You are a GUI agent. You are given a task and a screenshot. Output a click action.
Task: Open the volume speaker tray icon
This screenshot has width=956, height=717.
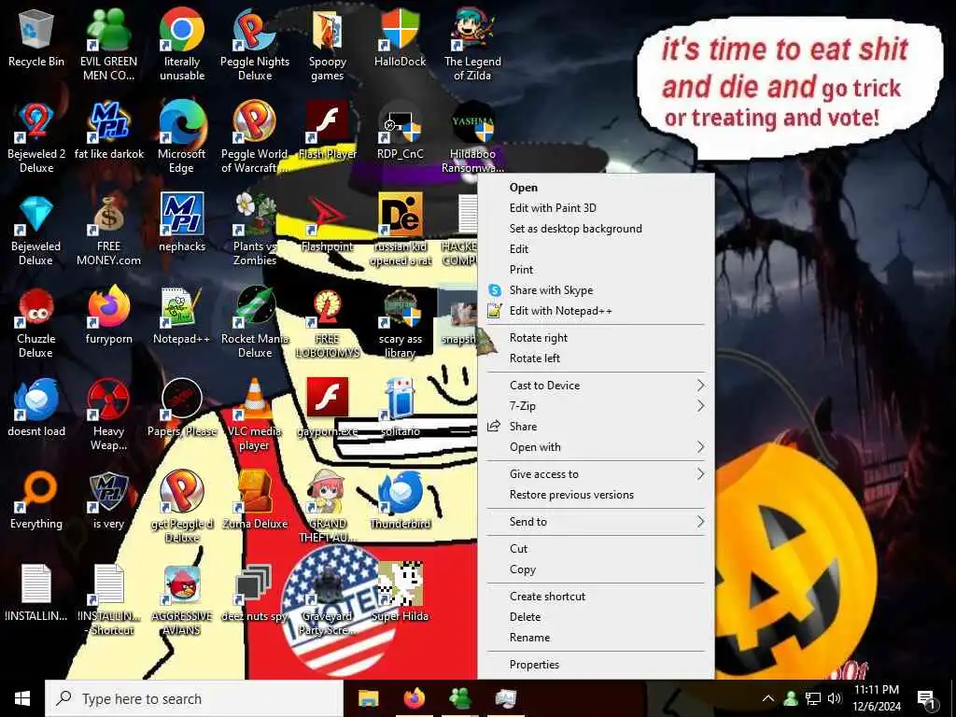point(835,698)
